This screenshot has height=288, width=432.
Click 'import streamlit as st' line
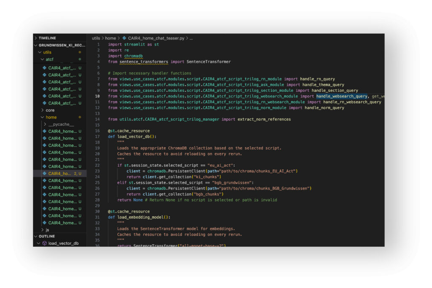click(x=133, y=44)
